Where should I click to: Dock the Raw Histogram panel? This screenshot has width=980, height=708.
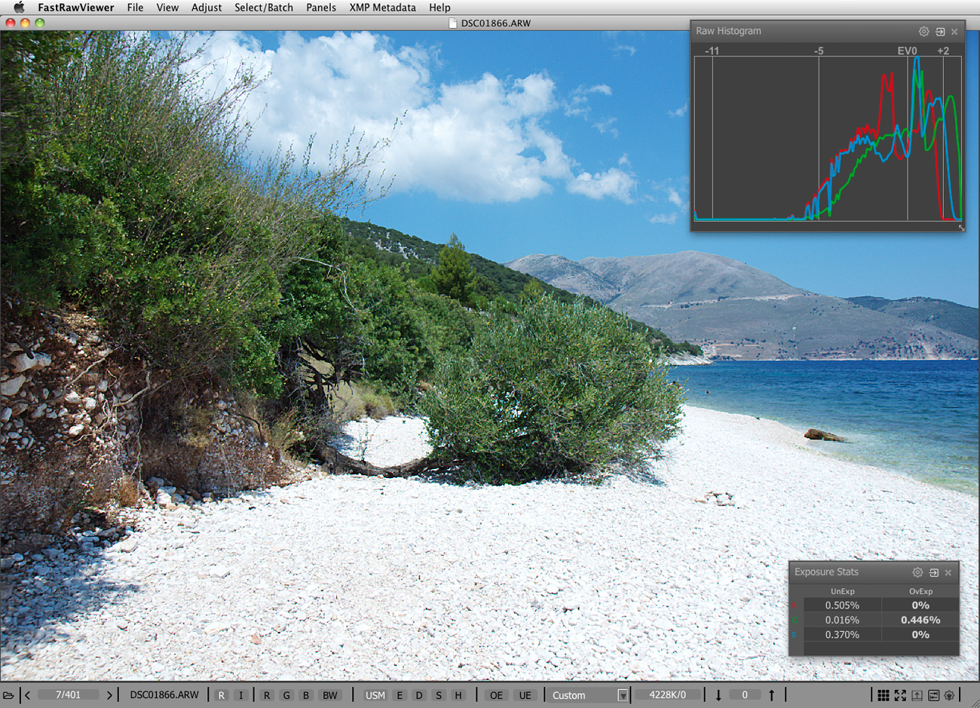940,32
